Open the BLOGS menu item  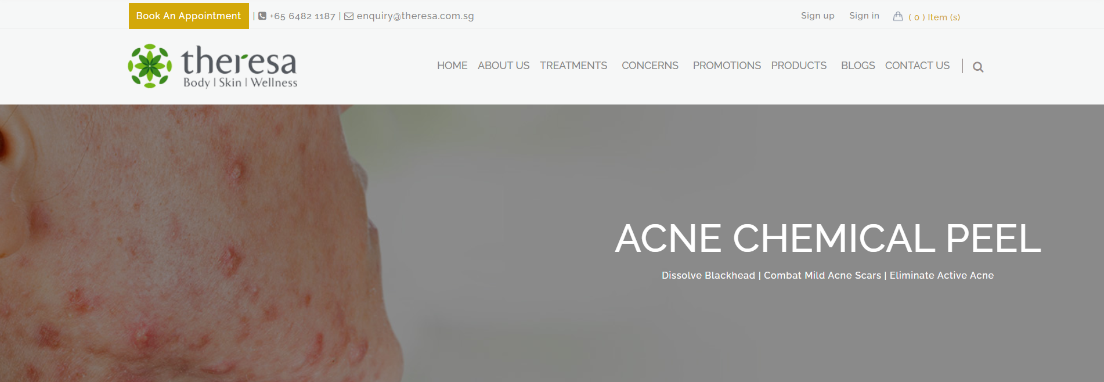click(x=858, y=66)
